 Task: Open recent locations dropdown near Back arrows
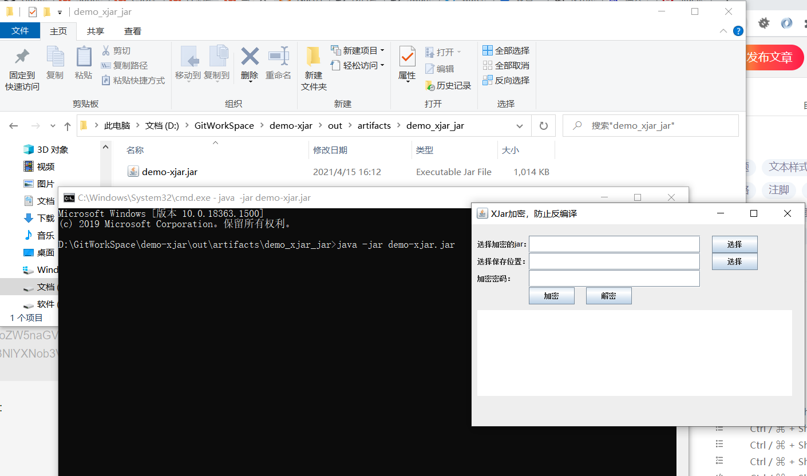pyautogui.click(x=53, y=126)
